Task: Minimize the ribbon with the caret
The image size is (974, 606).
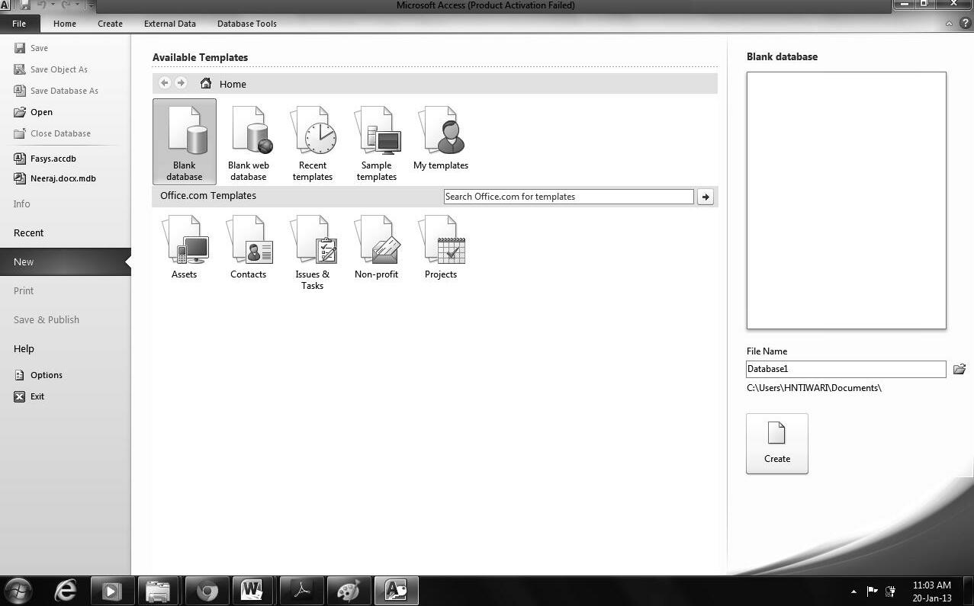Action: pos(949,24)
